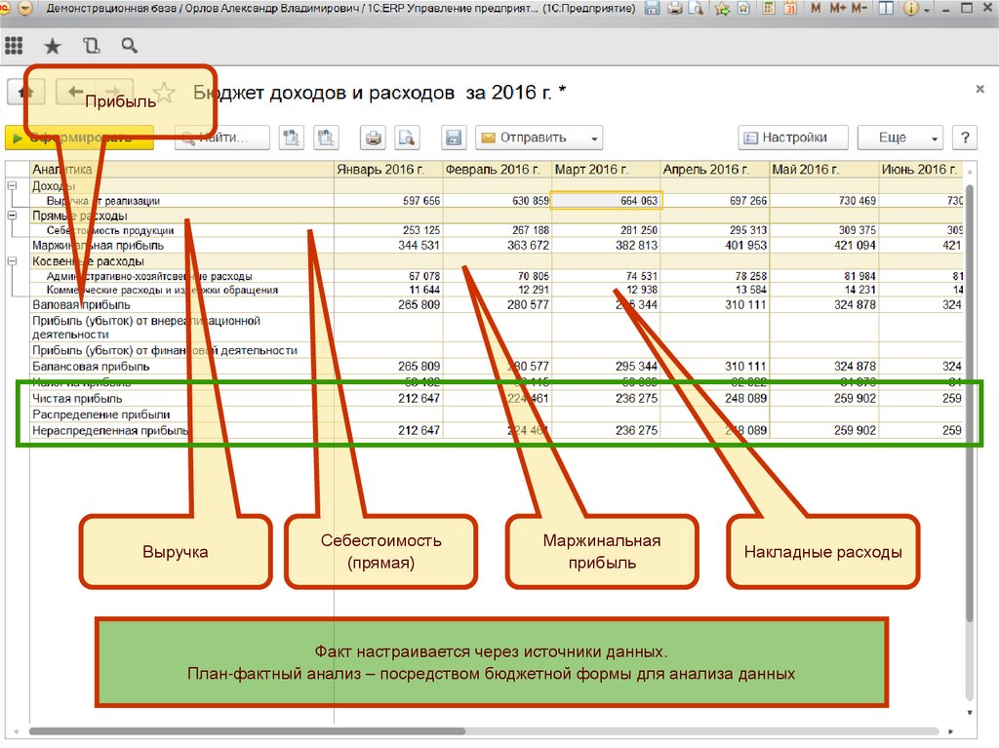
Task: Click the print preview icon in title bar
Action: (696, 8)
